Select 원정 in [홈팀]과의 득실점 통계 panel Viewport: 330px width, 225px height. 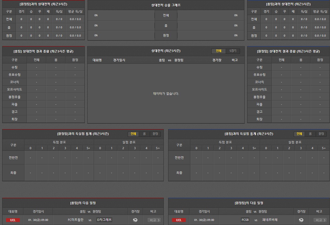(x=321, y=134)
